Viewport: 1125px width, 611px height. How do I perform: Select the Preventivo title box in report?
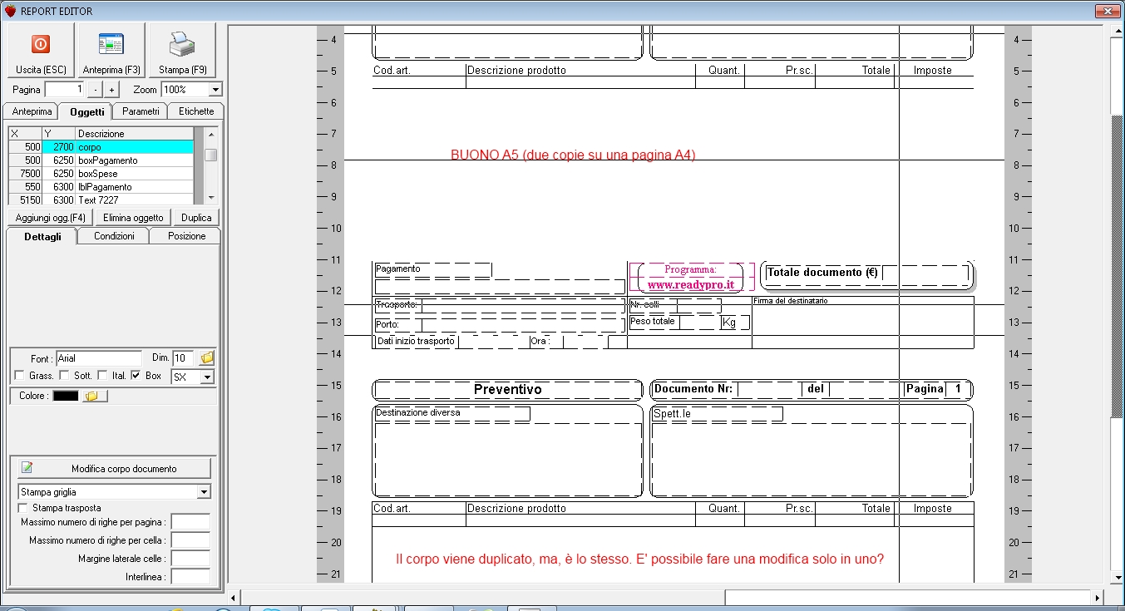click(507, 390)
